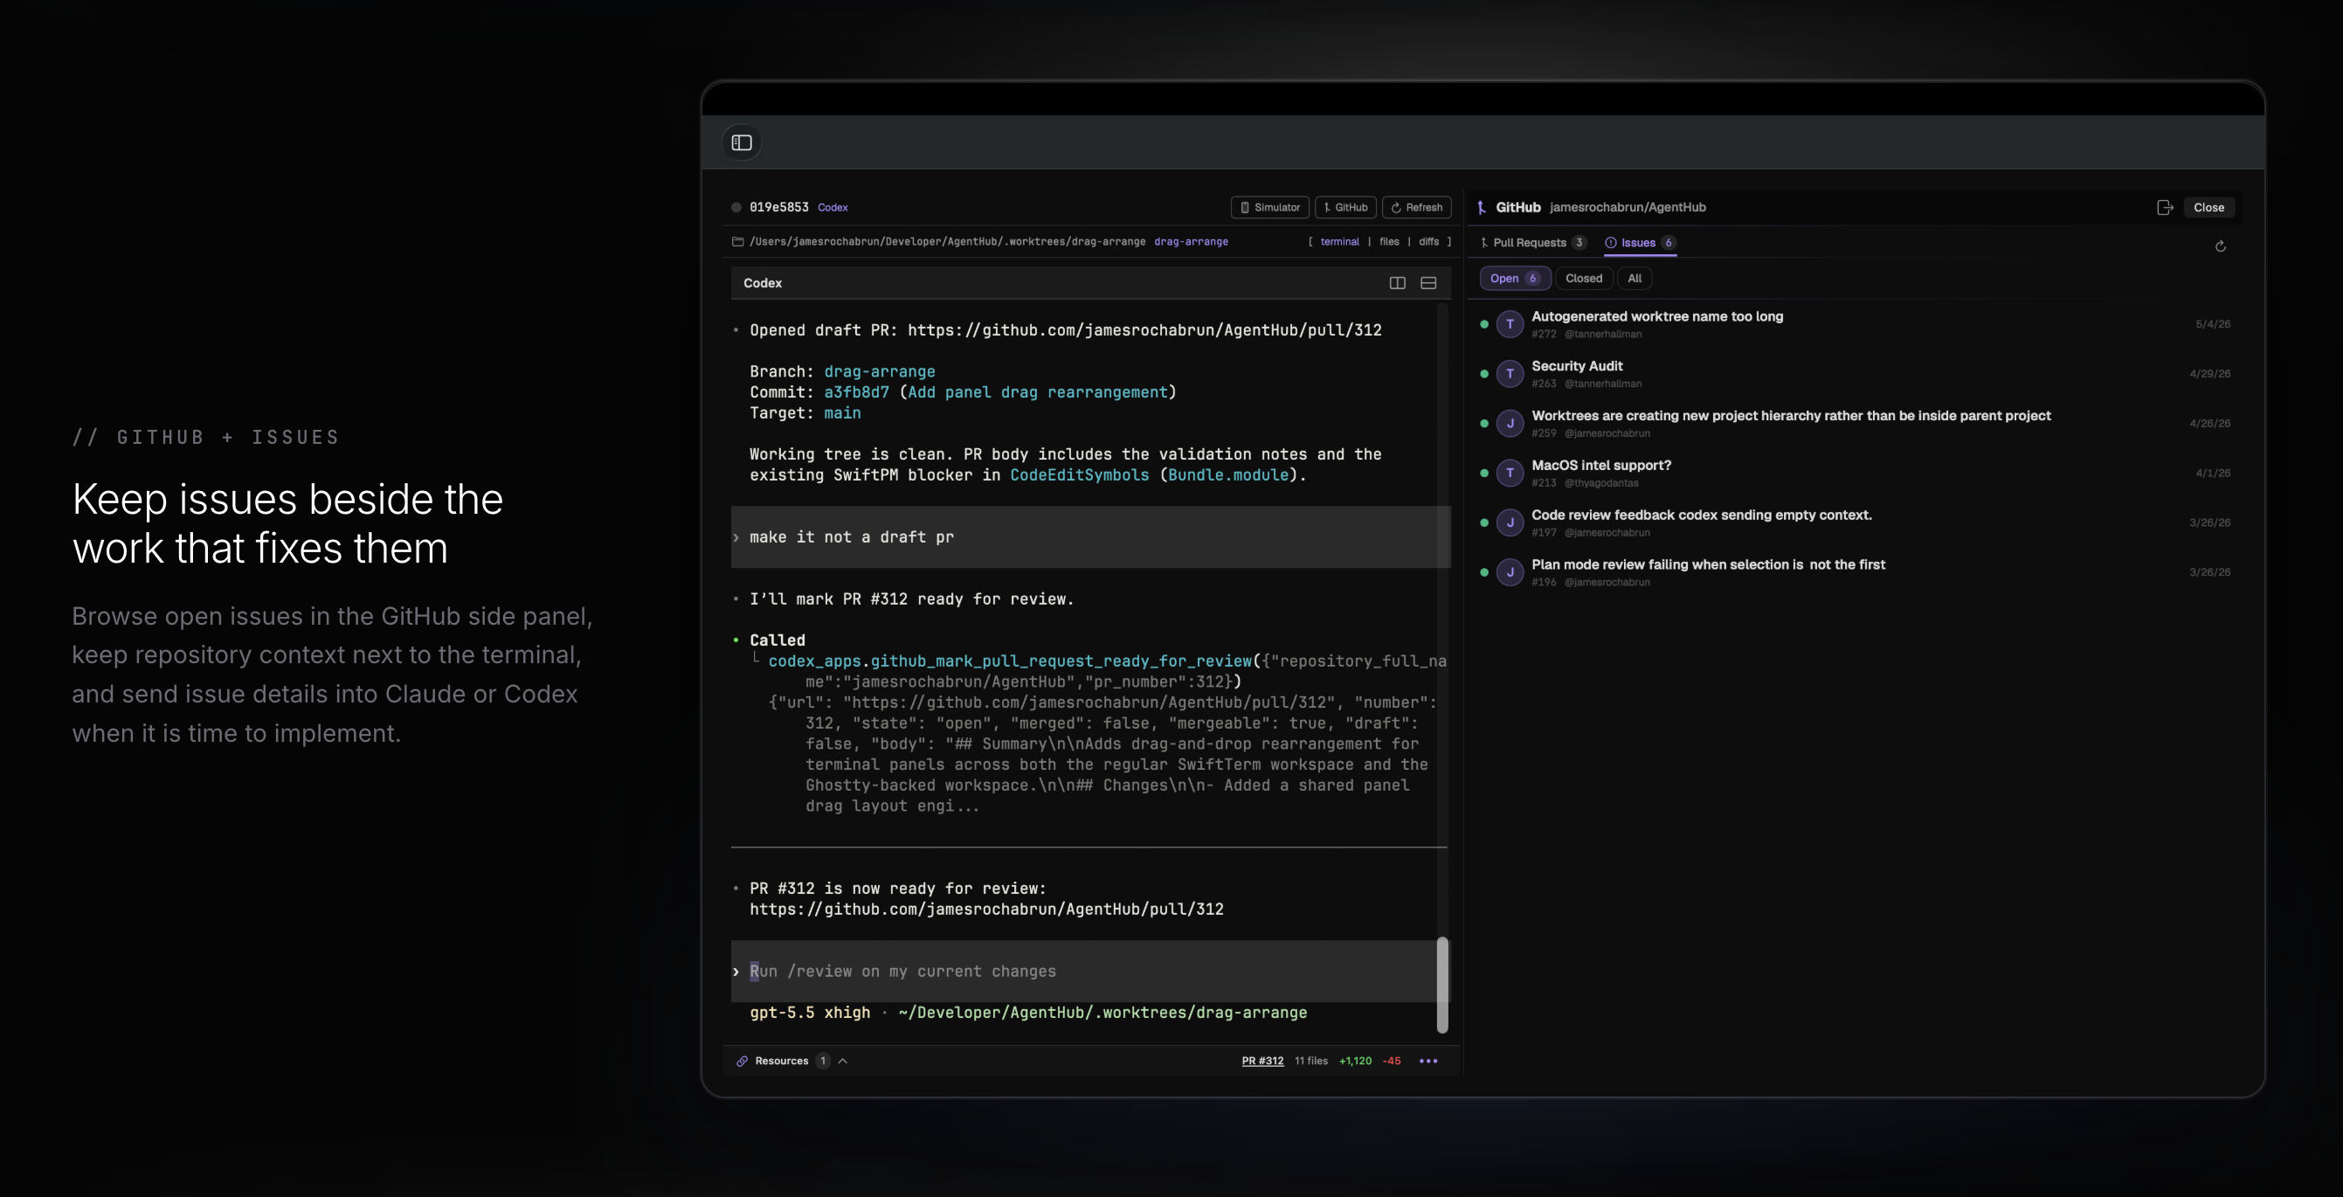Open the ready-for-review pull/312 URL

click(x=987, y=910)
